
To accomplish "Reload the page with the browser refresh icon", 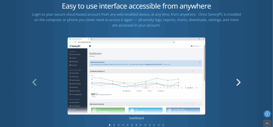I will (x=75, y=42).
